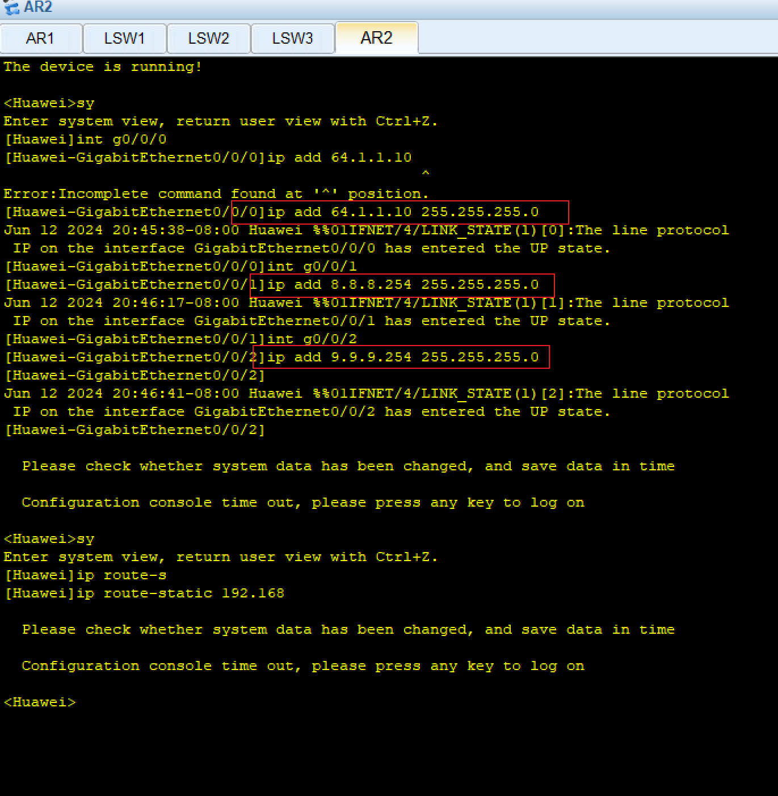Select the LSW2 tab

pyautogui.click(x=208, y=39)
